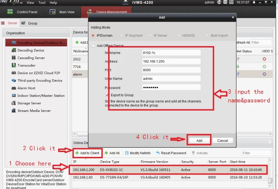The height and width of the screenshot is (189, 278).
Task: Click the Alarm Host icon
Action: [x=14, y=88]
